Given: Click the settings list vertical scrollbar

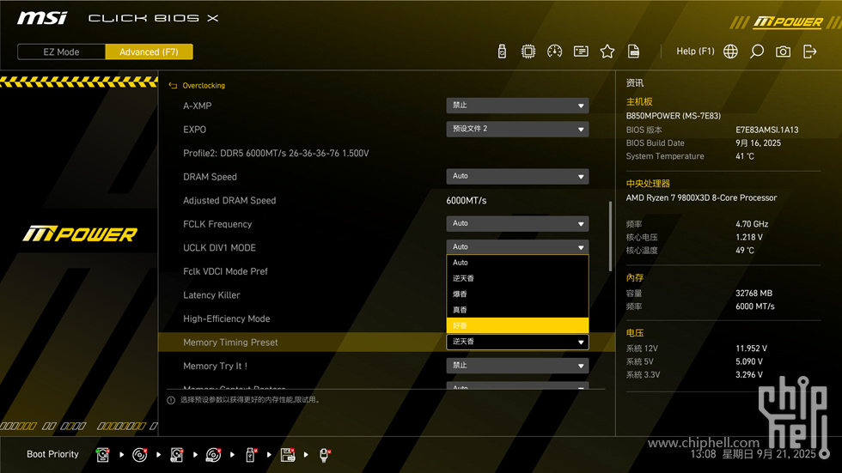Looking at the screenshot, I should [x=611, y=236].
